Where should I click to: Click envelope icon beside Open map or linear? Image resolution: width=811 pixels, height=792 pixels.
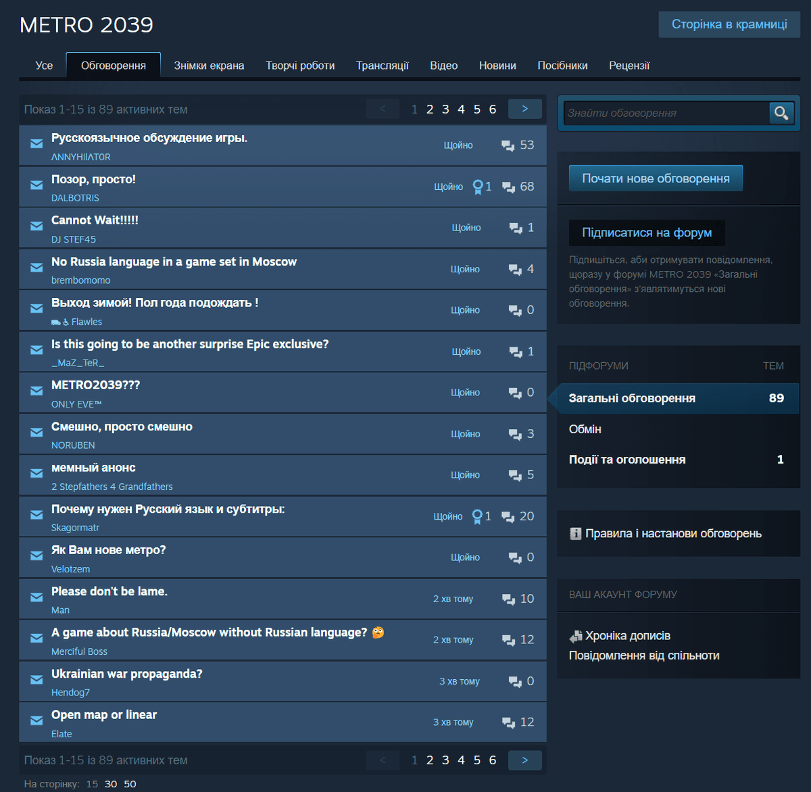(36, 721)
